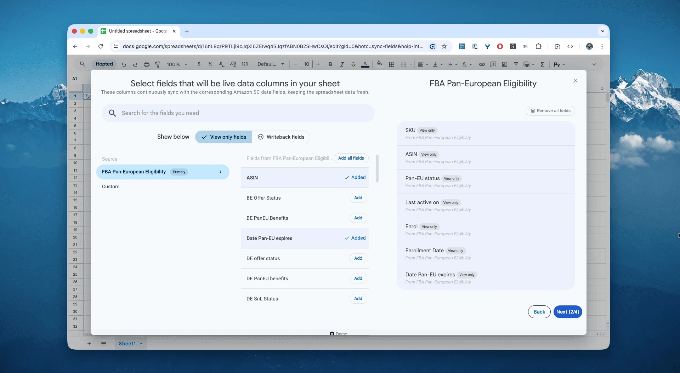Reload the browser page
Viewport: 680px width, 373px height.
(101, 46)
